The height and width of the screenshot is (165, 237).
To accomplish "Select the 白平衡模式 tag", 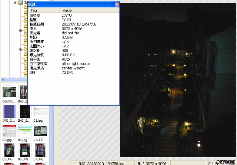I will (39, 64).
